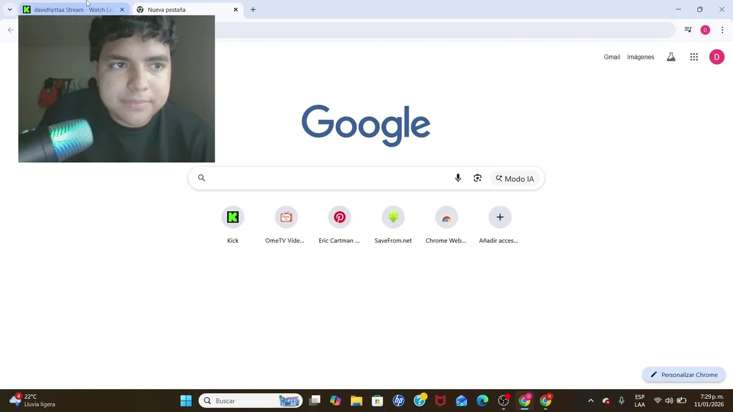Launch Microsoft Edge from taskbar

pyautogui.click(x=483, y=401)
